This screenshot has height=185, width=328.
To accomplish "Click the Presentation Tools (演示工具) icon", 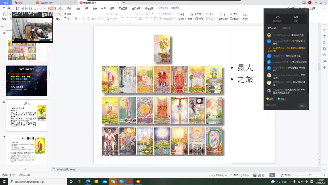I will click(223, 15).
